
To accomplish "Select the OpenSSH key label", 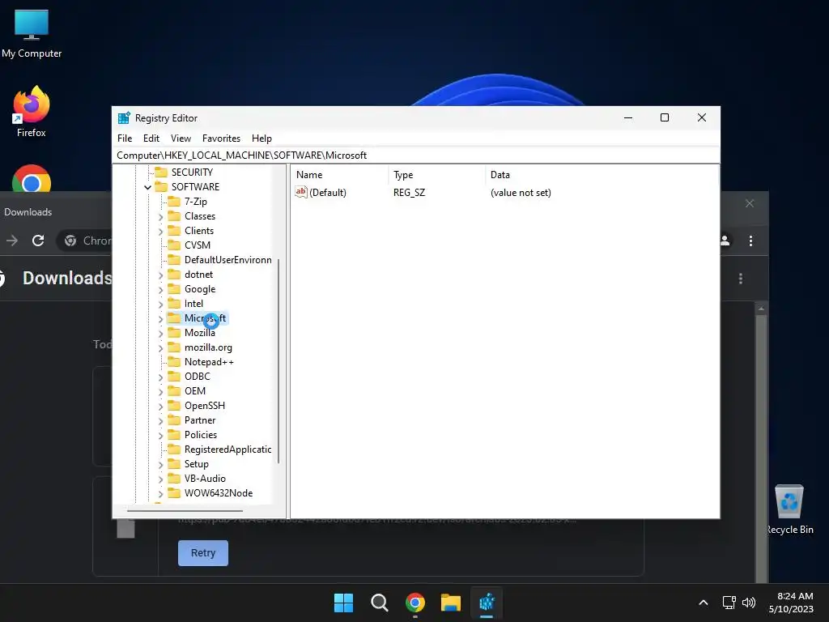I will click(x=205, y=406).
